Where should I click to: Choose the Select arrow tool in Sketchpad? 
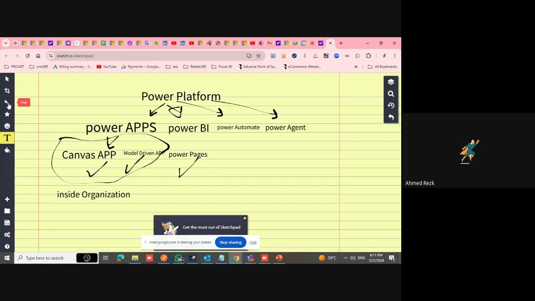click(7, 79)
